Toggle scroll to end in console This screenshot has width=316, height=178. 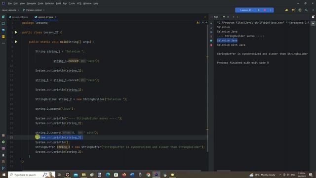211,37
